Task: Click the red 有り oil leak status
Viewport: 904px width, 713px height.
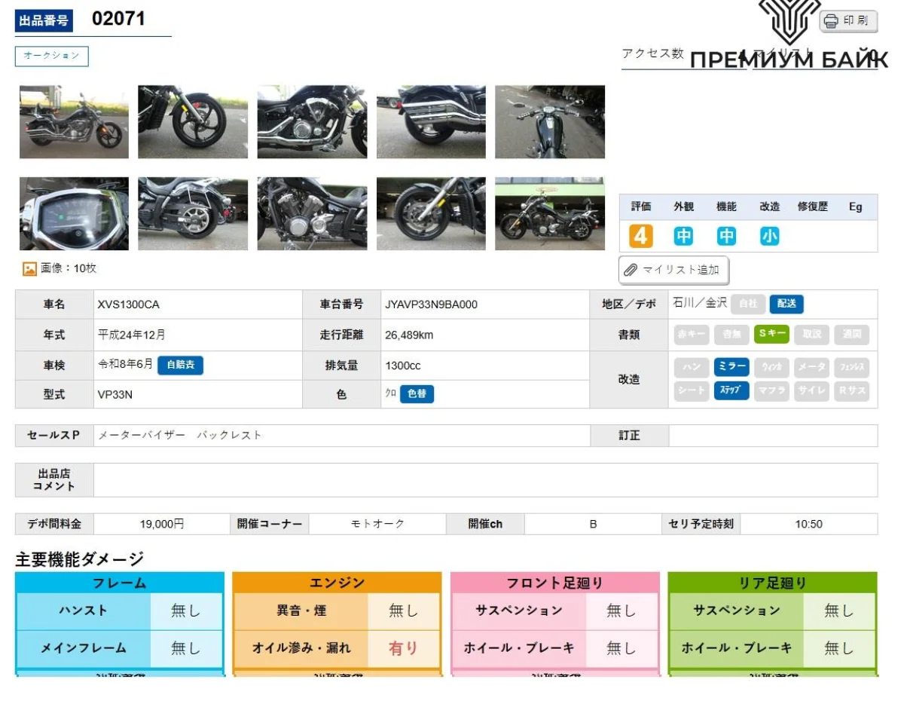Action: [x=403, y=648]
